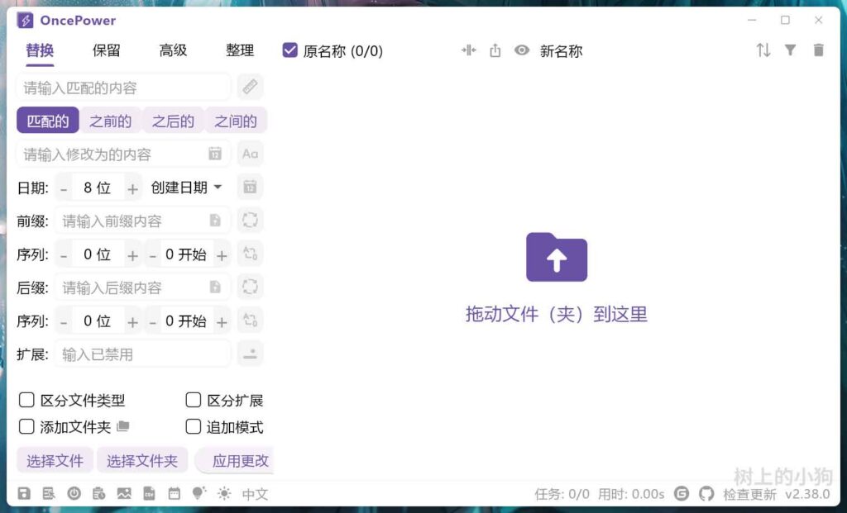Viewport: 847px width, 513px height.
Task: Enable the 区分文件类型 checkbox
Action: [26, 401]
